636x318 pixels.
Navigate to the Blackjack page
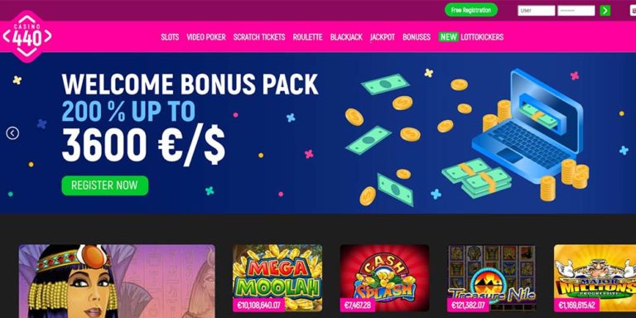point(346,37)
